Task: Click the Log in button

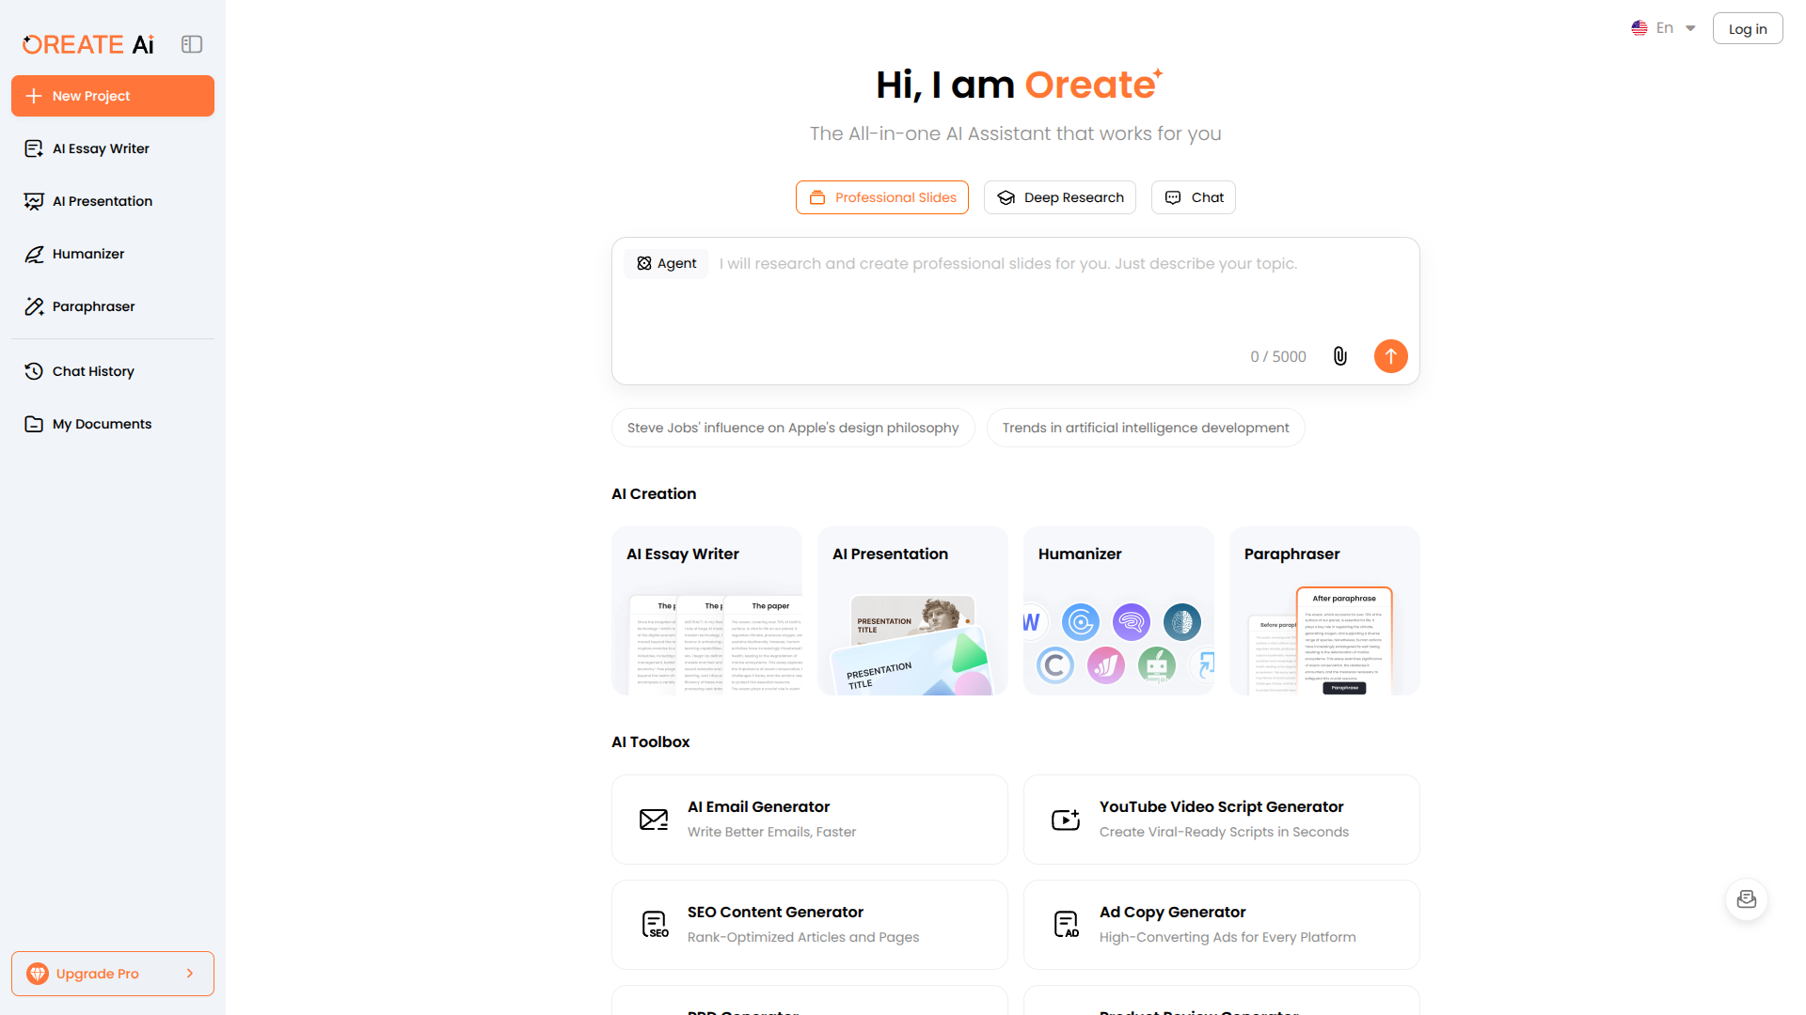Action: click(x=1747, y=28)
